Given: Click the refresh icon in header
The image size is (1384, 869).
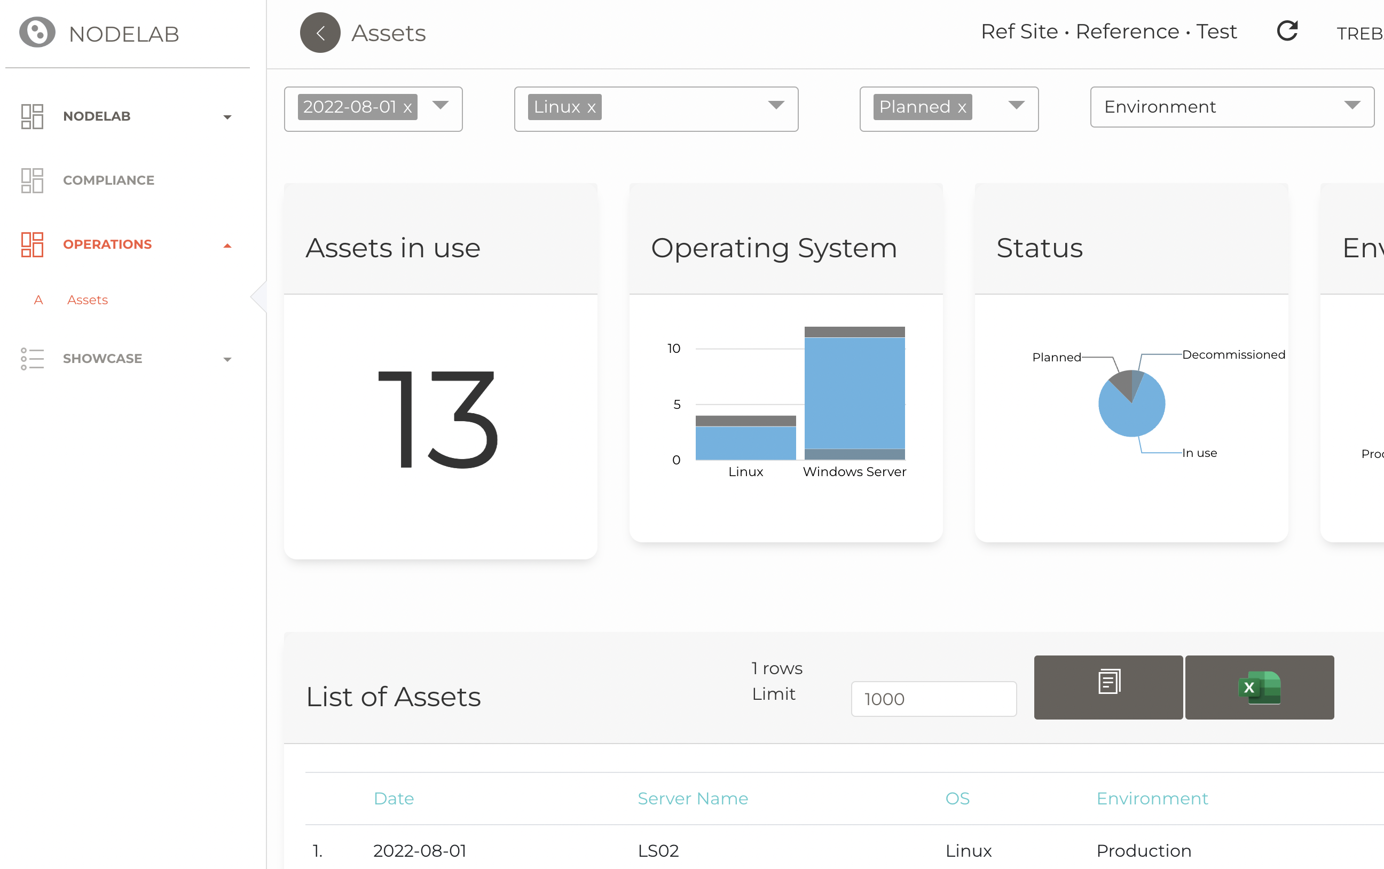Looking at the screenshot, I should click(x=1286, y=31).
